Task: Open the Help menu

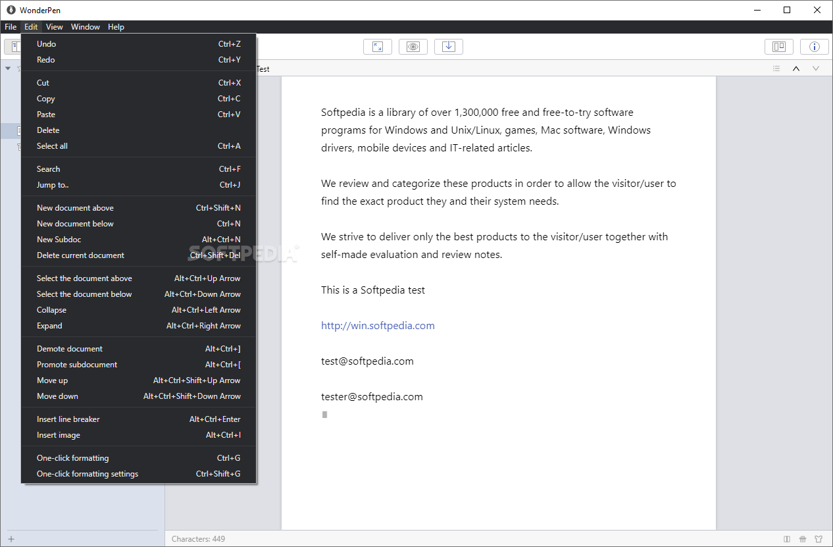Action: 116,27
